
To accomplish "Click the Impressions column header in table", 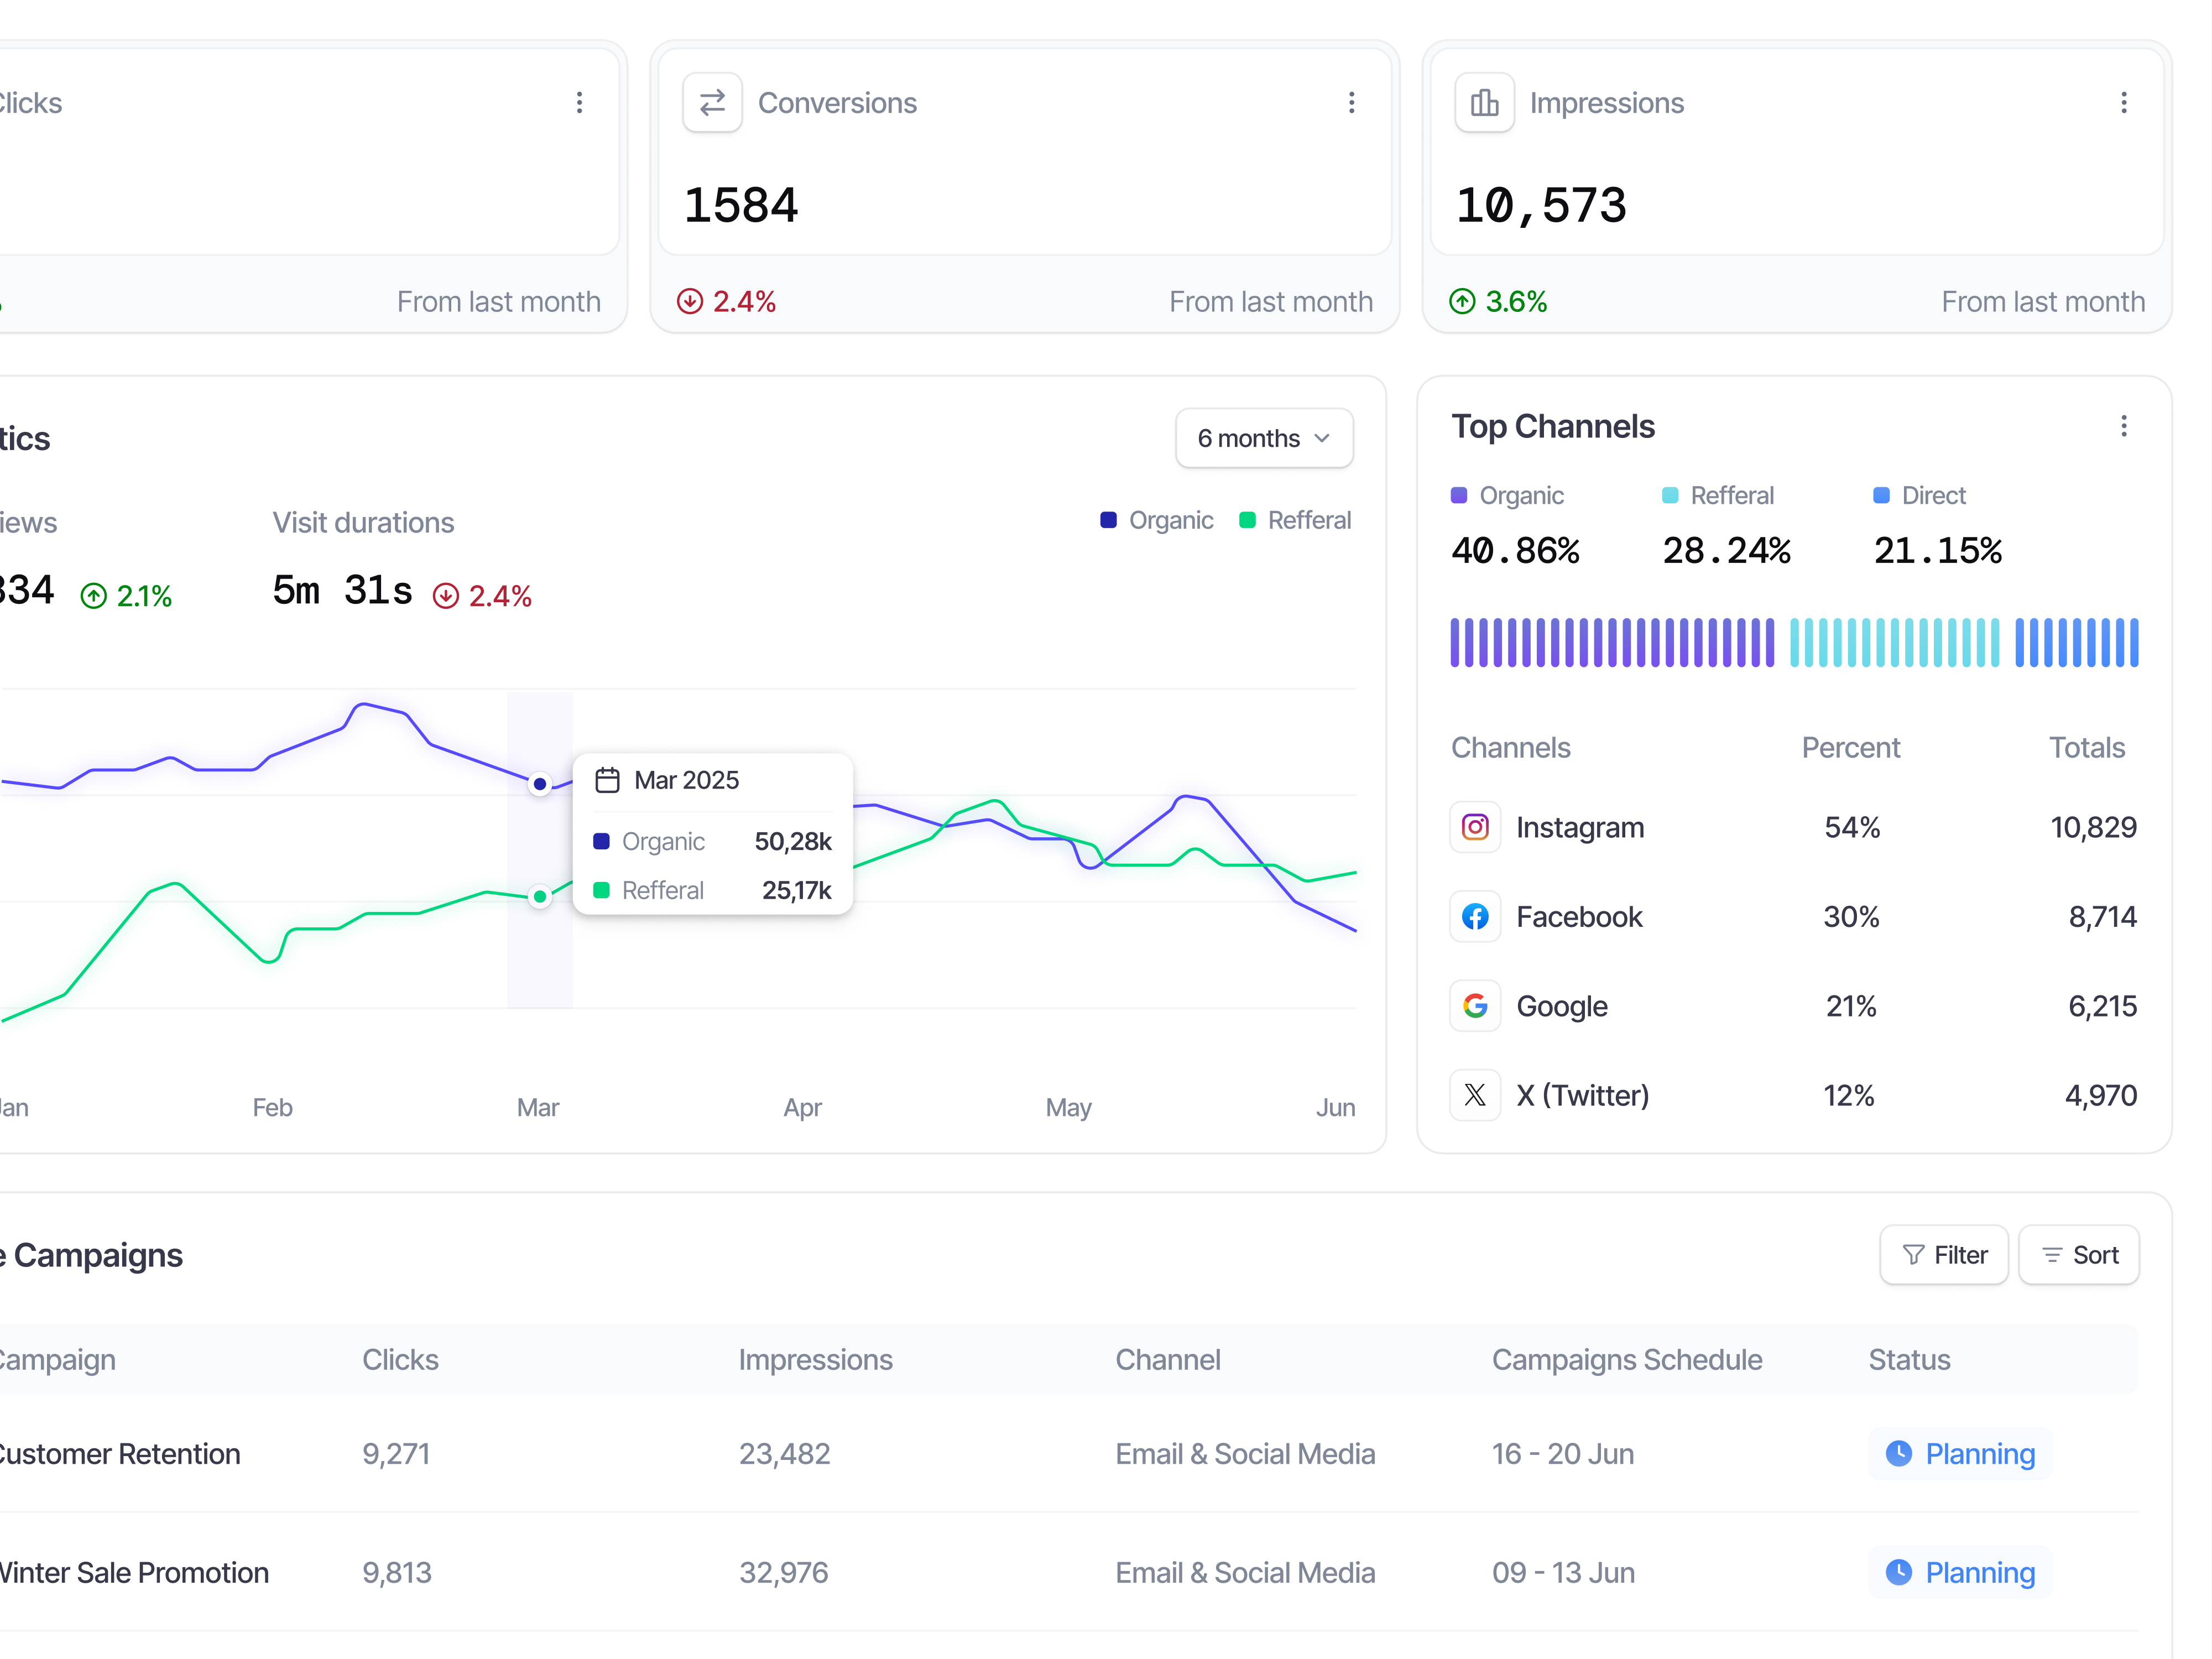I will point(815,1360).
